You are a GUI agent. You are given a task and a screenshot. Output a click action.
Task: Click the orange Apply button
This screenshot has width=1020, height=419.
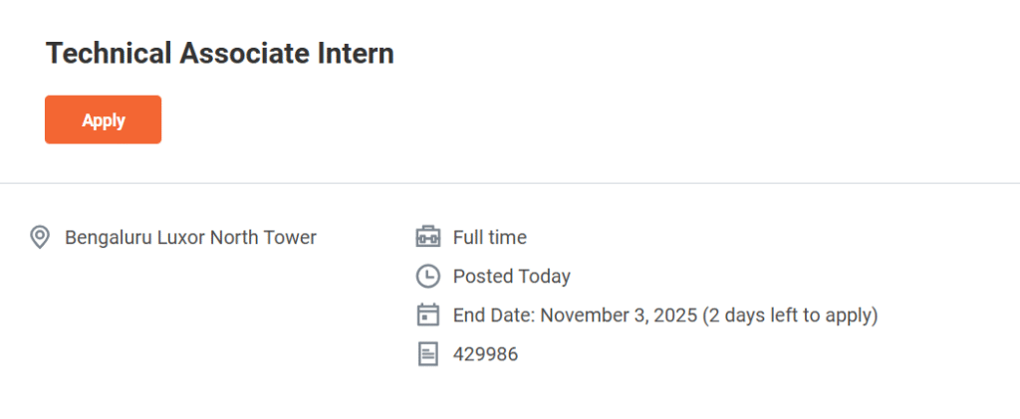coord(103,120)
